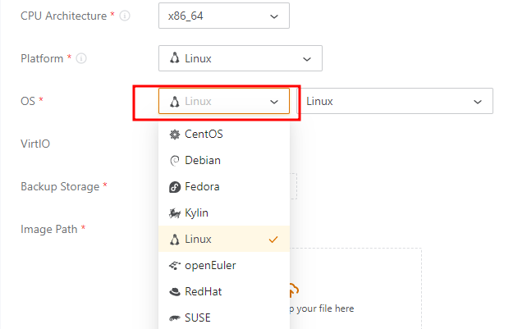The width and height of the screenshot is (527, 329).
Task: Click the CentOS gear icon
Action: [x=174, y=134]
